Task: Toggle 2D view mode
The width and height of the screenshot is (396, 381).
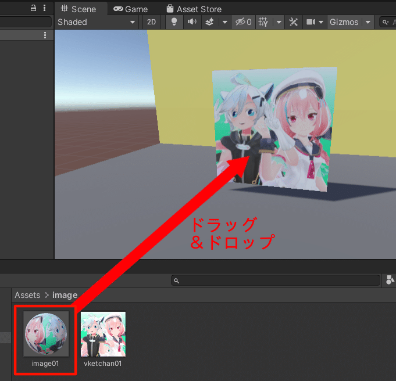Action: pyautogui.click(x=151, y=22)
